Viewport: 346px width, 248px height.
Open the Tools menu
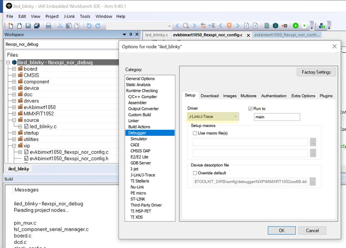(85, 16)
